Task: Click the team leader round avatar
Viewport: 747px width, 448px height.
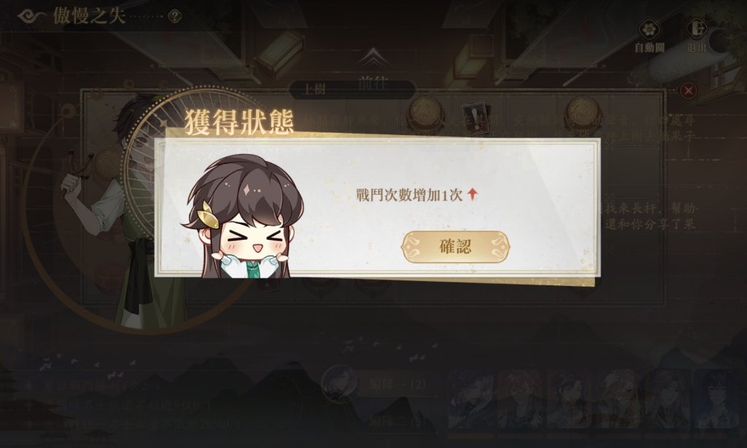Action: 340,384
